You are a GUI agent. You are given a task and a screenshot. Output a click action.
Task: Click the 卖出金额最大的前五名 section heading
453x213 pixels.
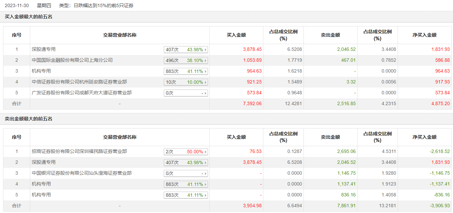tap(29, 119)
